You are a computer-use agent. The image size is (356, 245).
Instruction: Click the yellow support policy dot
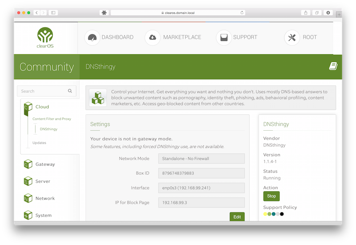coord(265,214)
